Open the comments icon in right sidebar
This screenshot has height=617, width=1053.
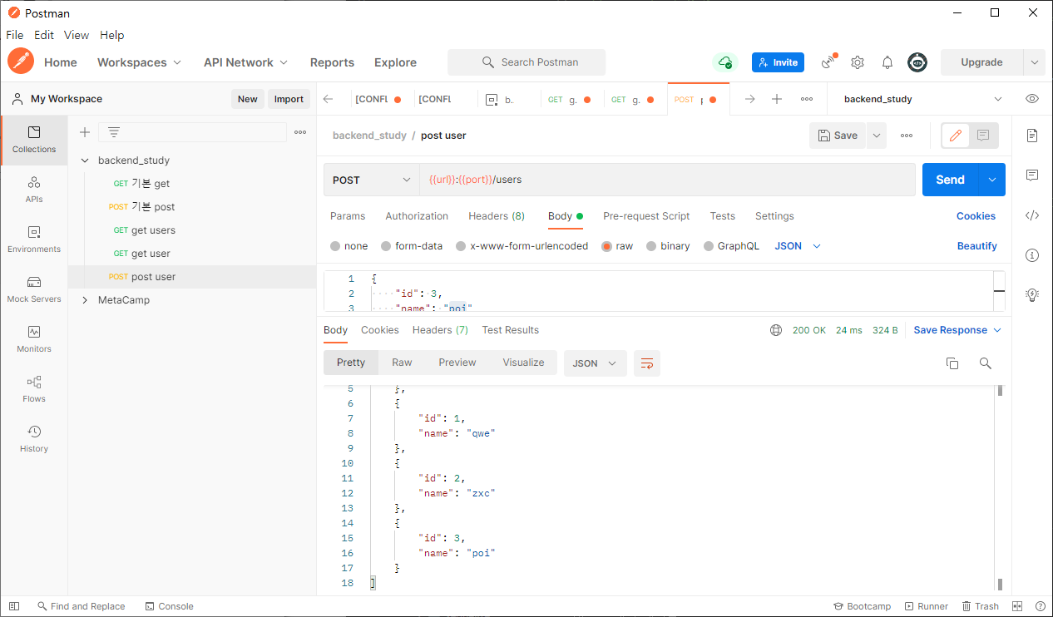tap(1032, 175)
